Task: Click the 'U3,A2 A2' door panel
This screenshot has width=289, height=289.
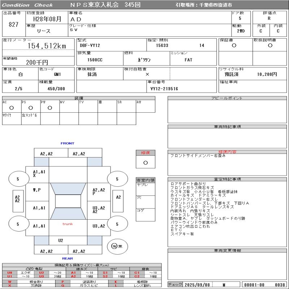Action: [99, 210]
